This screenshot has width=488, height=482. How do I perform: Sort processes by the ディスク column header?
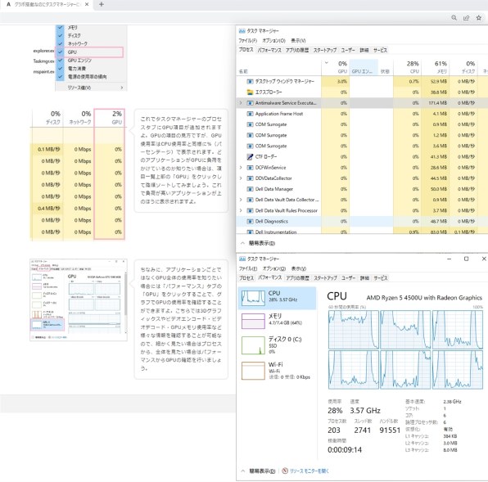pos(463,67)
